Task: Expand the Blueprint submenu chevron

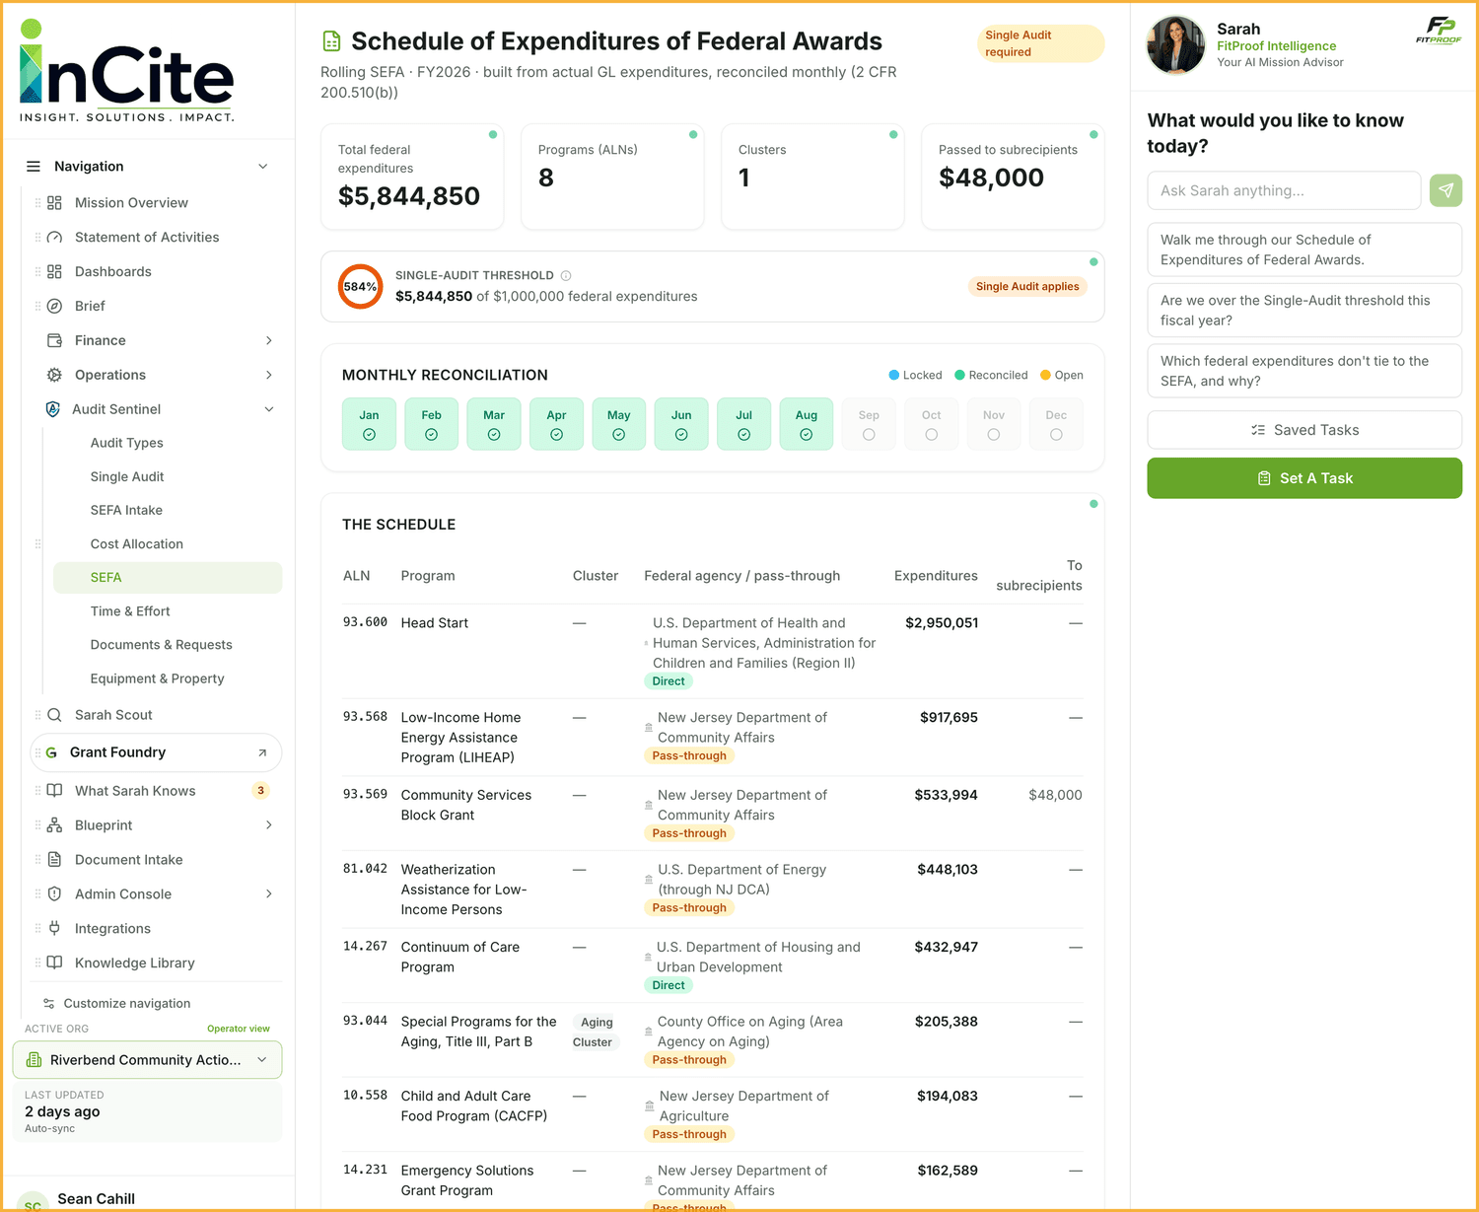Action: pos(269,825)
